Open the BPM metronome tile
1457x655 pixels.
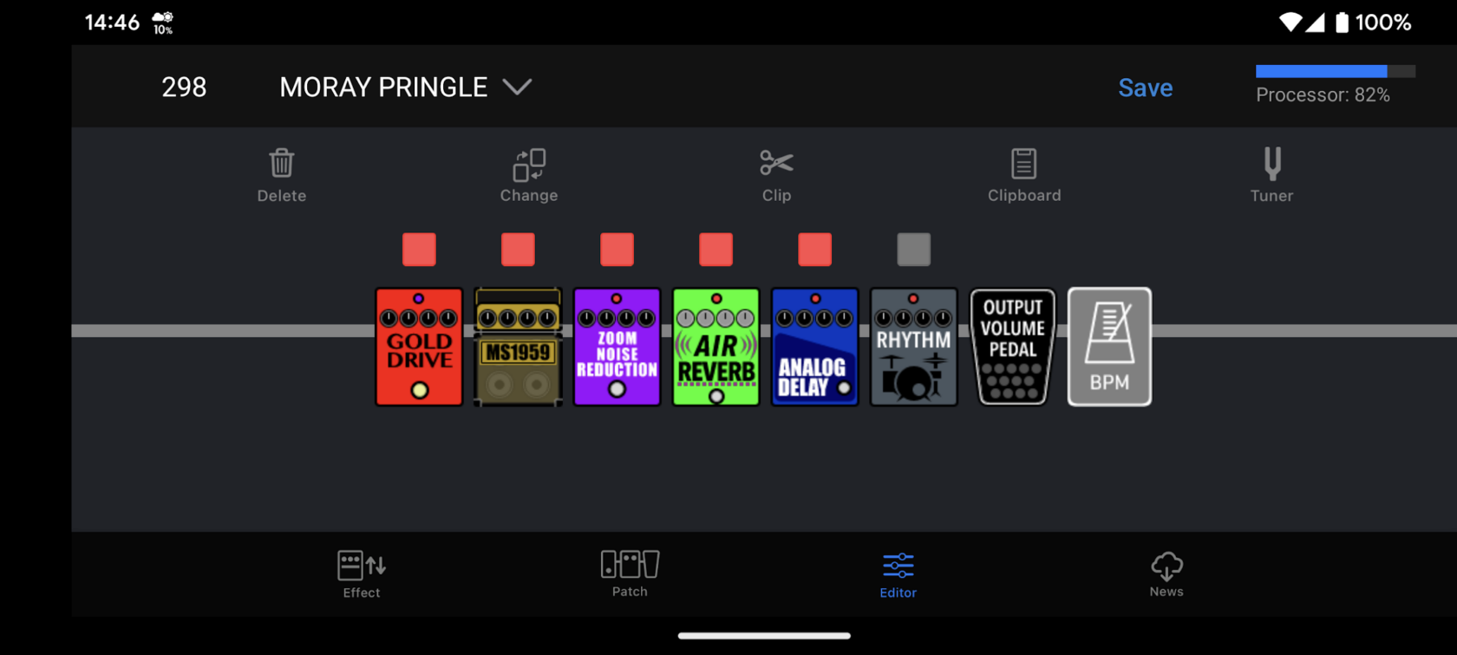coord(1109,347)
